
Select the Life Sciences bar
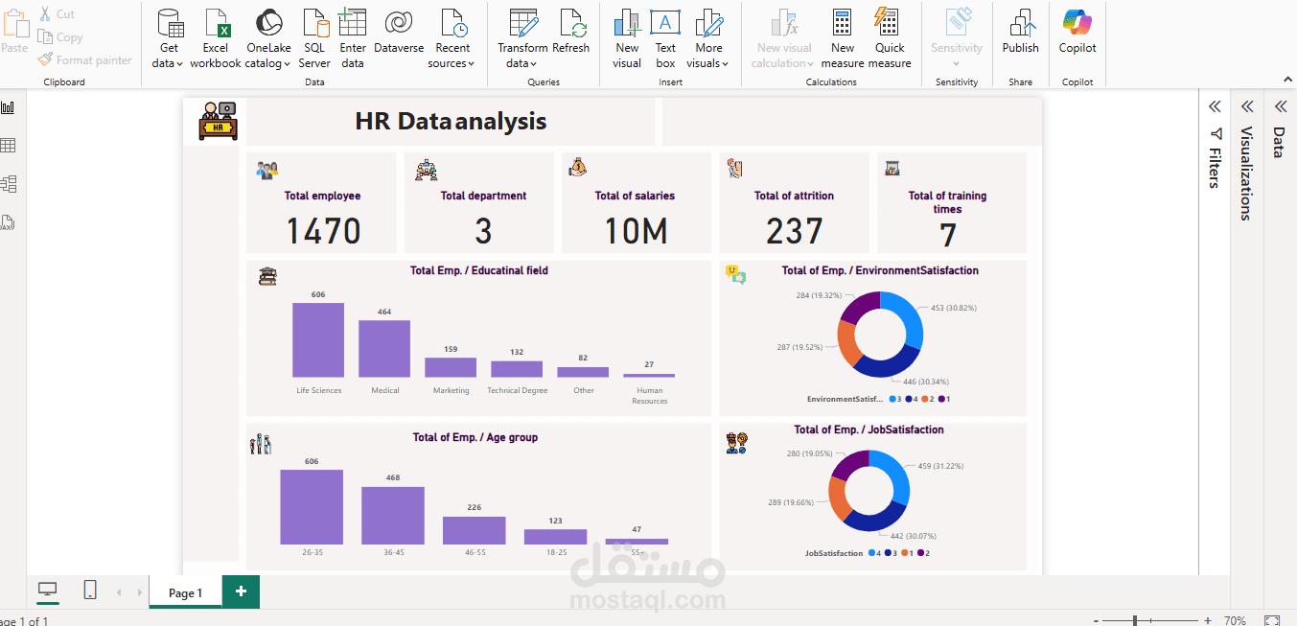tap(318, 340)
